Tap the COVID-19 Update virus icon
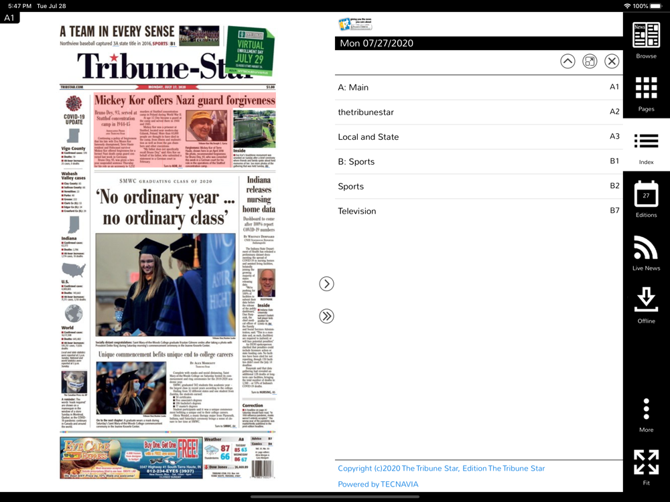The height and width of the screenshot is (502, 670). pos(74,103)
